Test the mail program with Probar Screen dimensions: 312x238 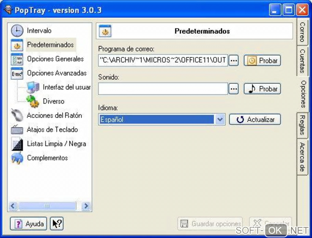[262, 60]
